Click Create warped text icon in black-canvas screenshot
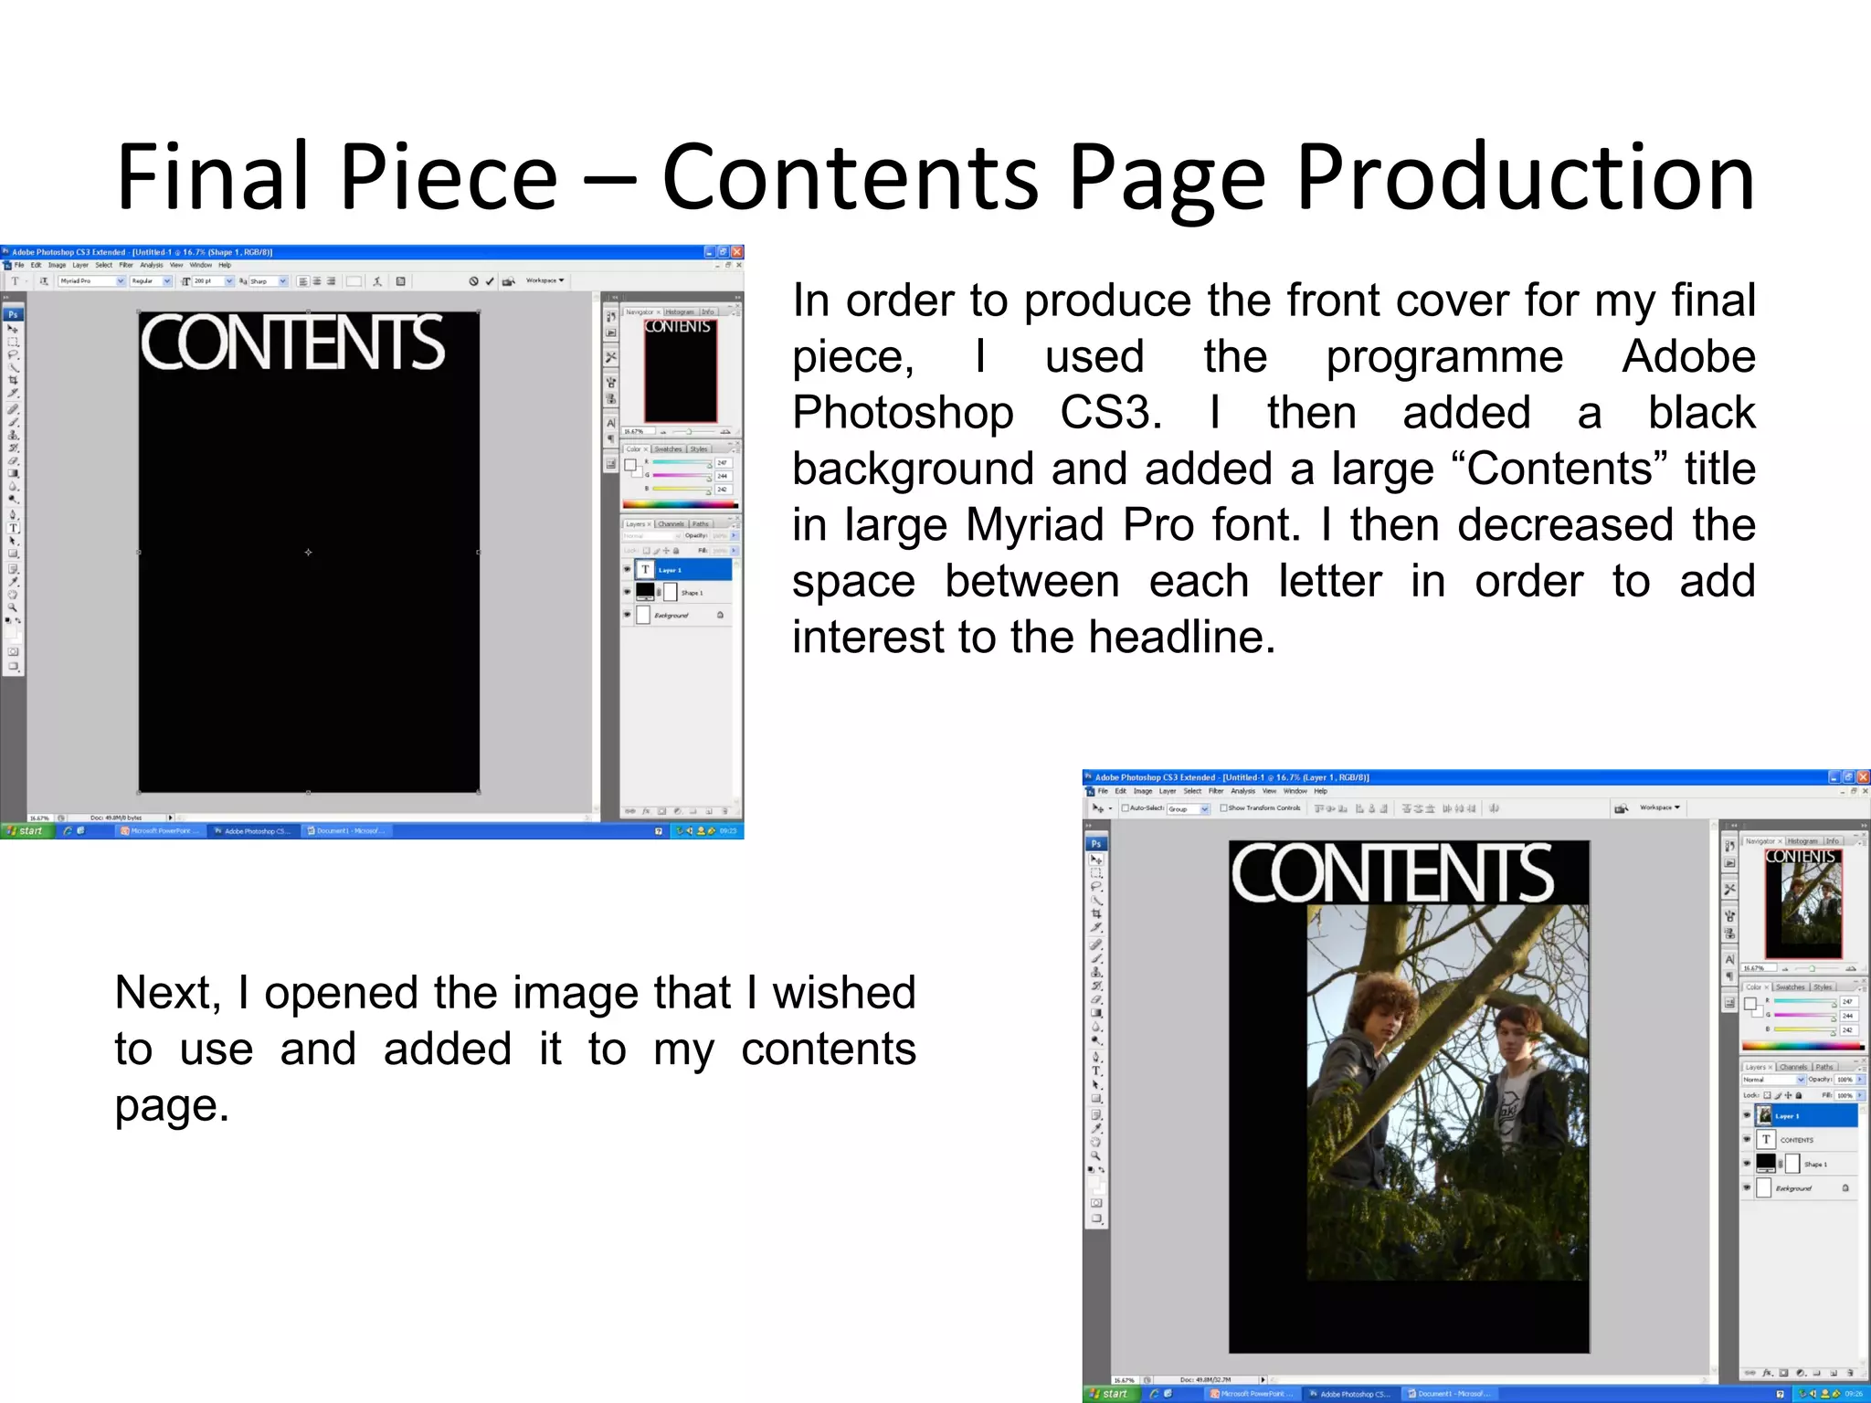The image size is (1871, 1403). (x=377, y=281)
